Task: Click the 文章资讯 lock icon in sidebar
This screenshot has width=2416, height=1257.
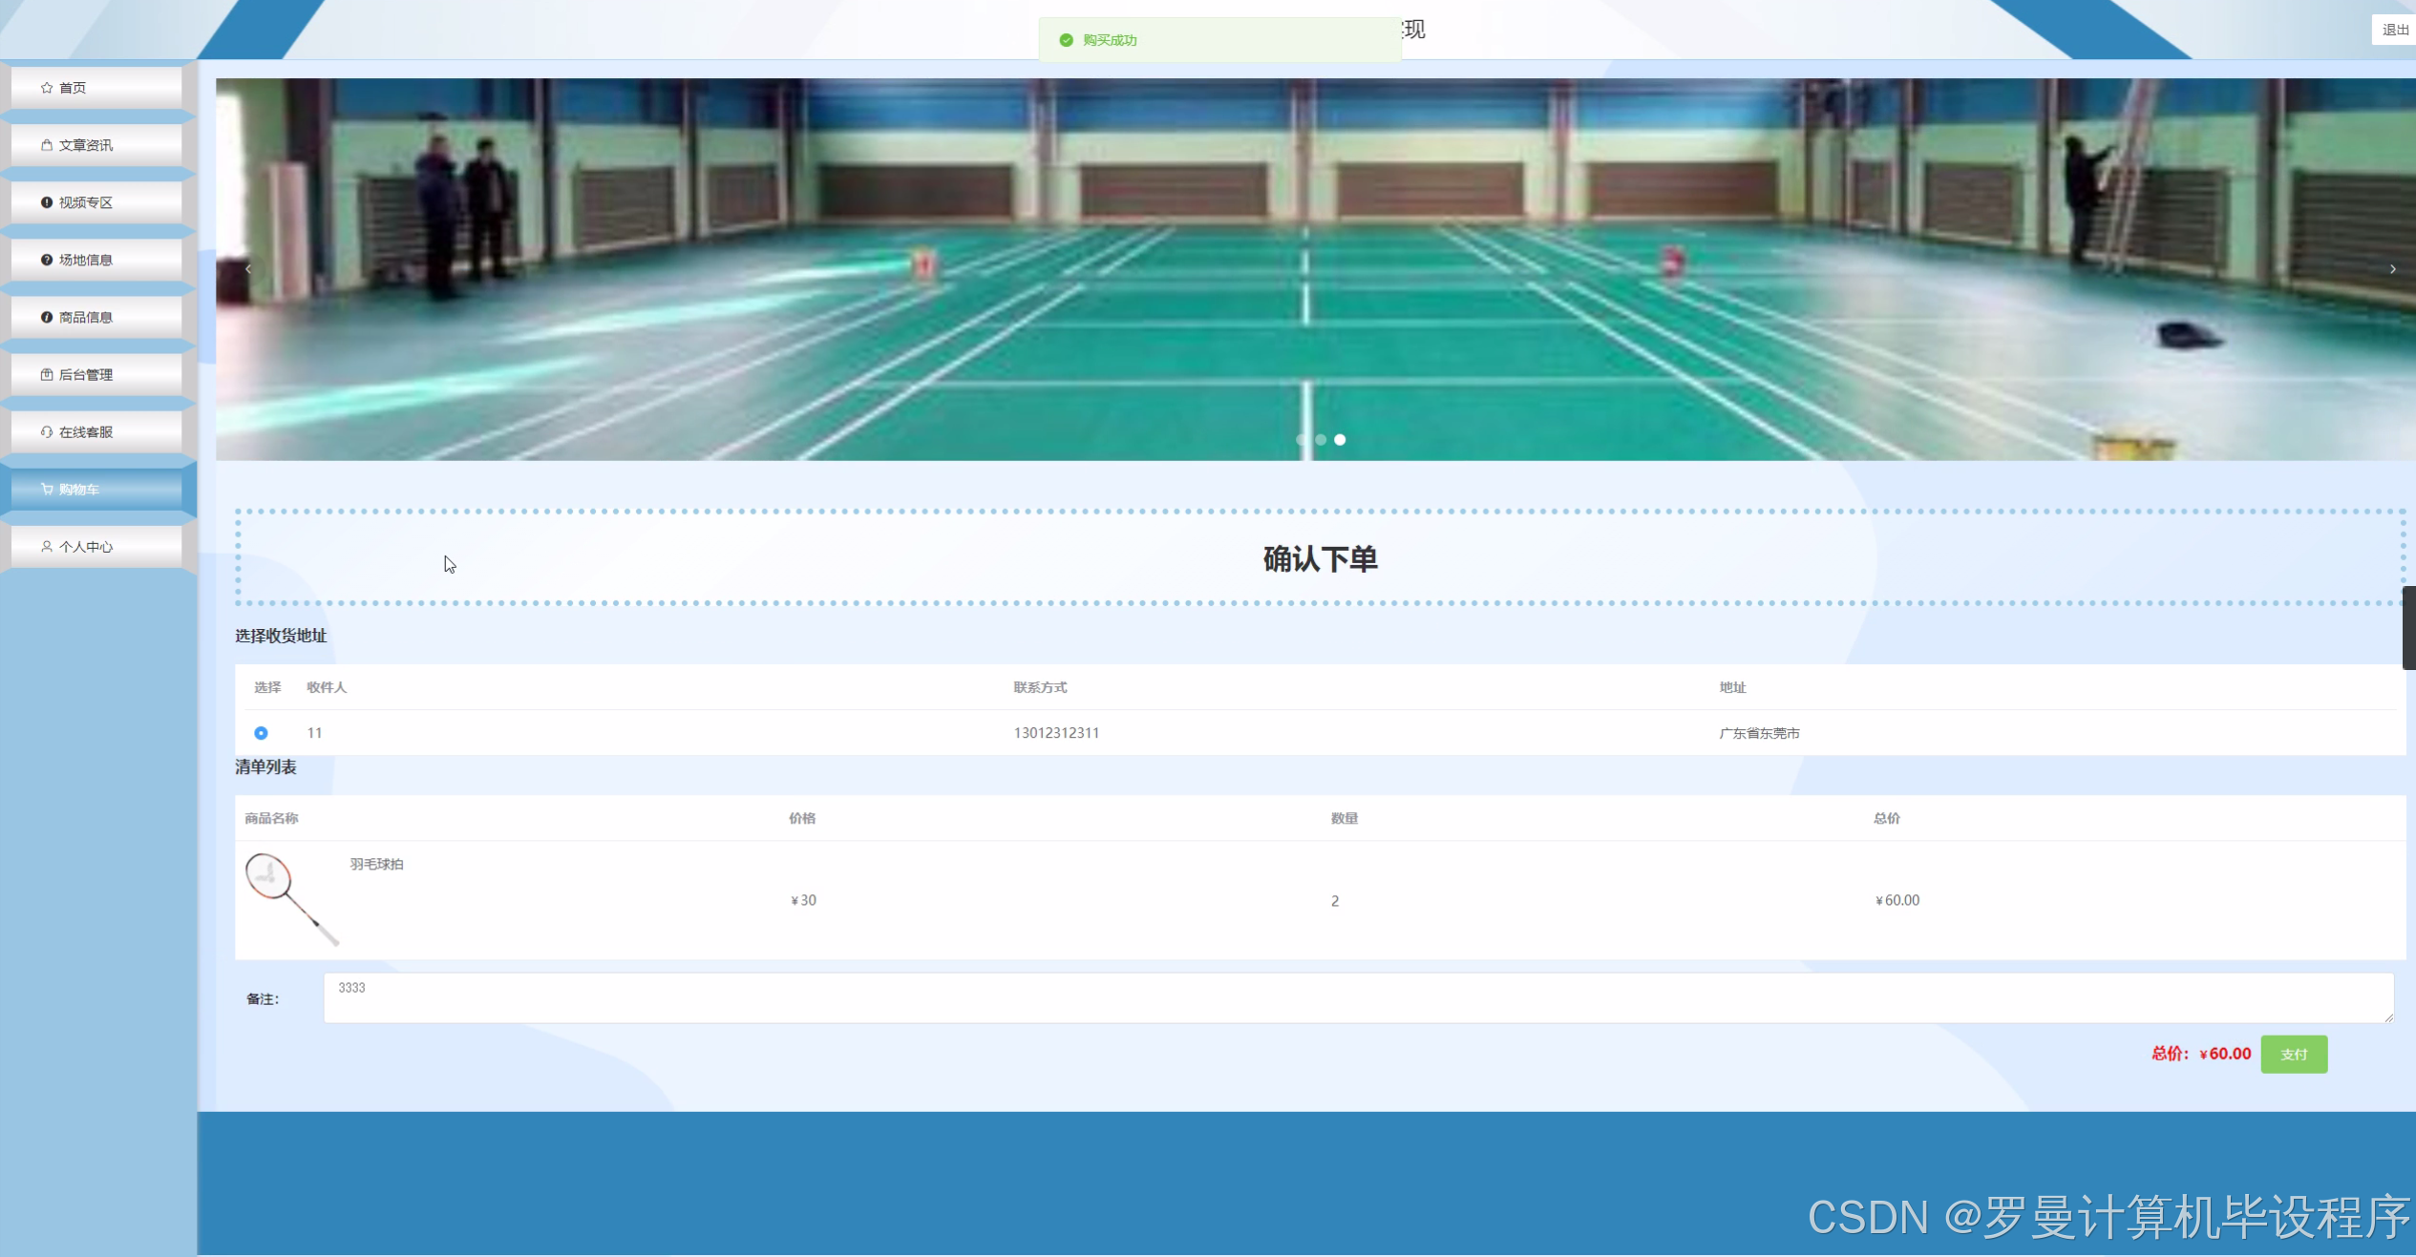Action: (47, 145)
